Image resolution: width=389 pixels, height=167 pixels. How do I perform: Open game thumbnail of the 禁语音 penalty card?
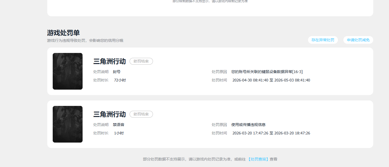pyautogui.click(x=68, y=124)
